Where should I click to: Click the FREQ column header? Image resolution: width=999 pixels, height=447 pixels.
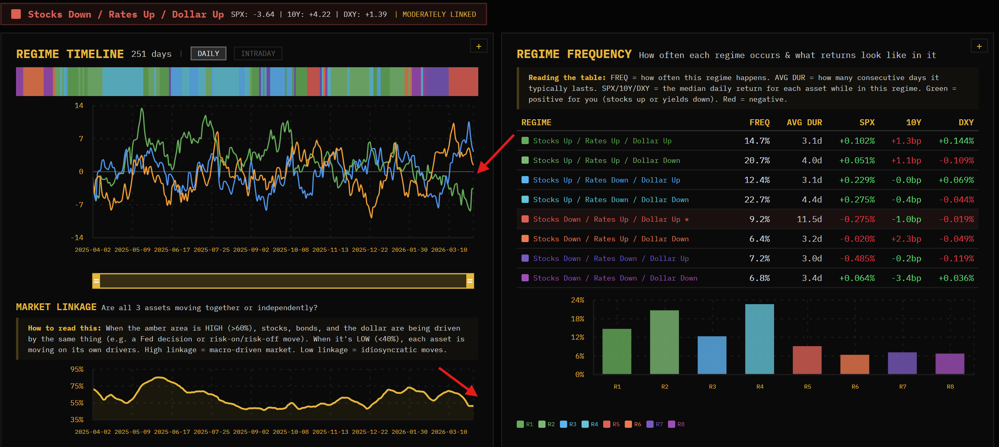(x=759, y=122)
